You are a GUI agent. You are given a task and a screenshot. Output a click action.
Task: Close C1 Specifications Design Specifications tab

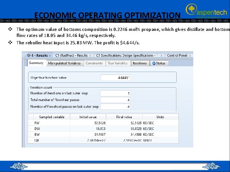coord(161,55)
